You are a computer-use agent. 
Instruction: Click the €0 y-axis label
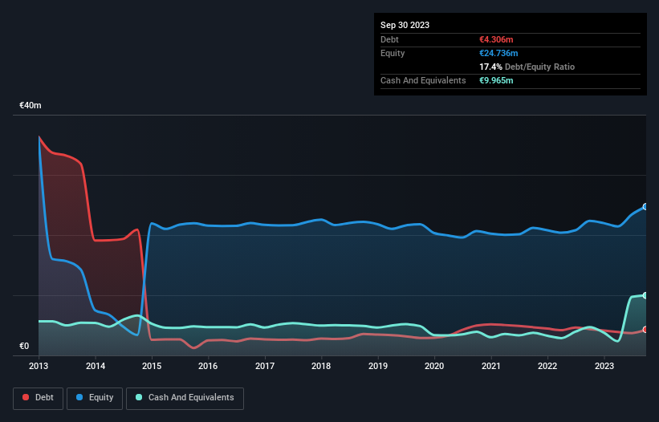click(x=24, y=346)
